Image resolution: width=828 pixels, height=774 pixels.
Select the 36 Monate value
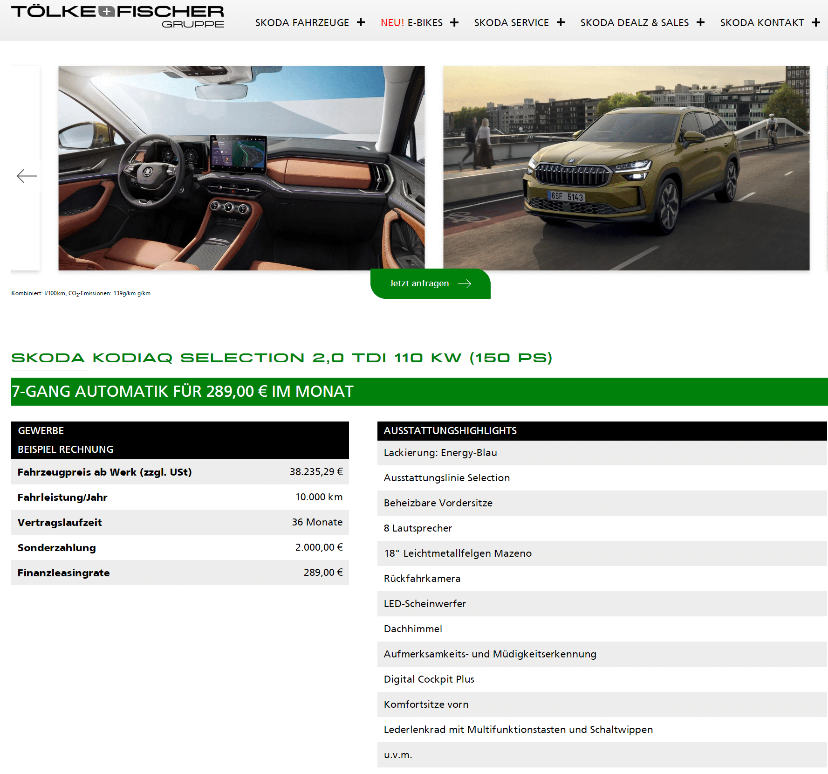point(317,522)
